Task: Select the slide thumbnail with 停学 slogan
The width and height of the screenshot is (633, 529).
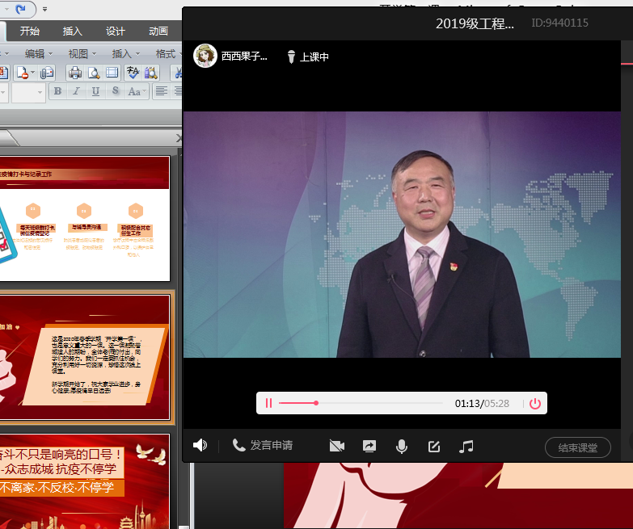Action: point(85,481)
